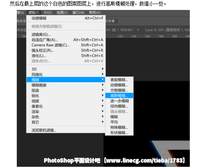Click 镜头模糊... lens blur entry
The width and height of the screenshot is (207, 168).
click(119, 111)
